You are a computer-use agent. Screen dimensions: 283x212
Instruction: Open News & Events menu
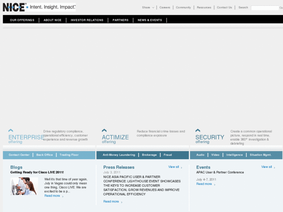[149, 20]
